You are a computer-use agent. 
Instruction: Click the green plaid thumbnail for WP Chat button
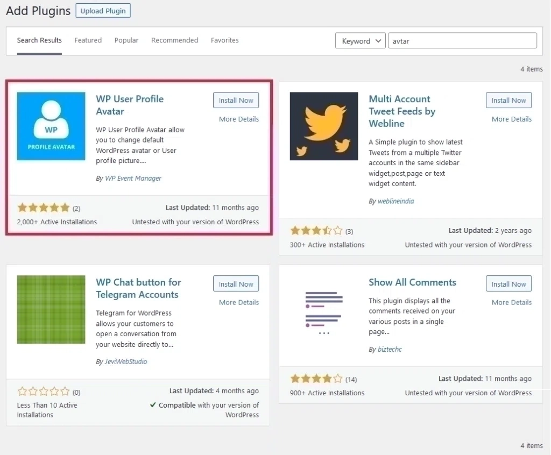(51, 309)
